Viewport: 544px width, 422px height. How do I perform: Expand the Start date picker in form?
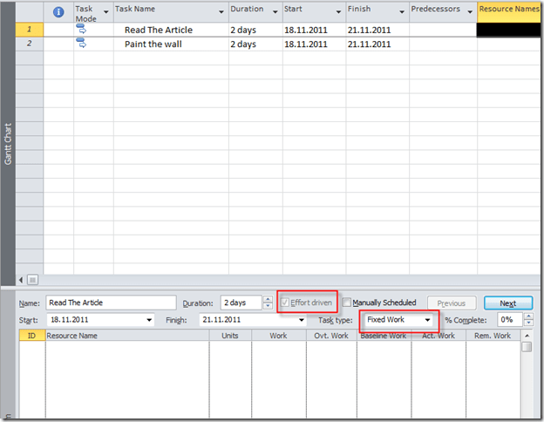click(x=150, y=320)
